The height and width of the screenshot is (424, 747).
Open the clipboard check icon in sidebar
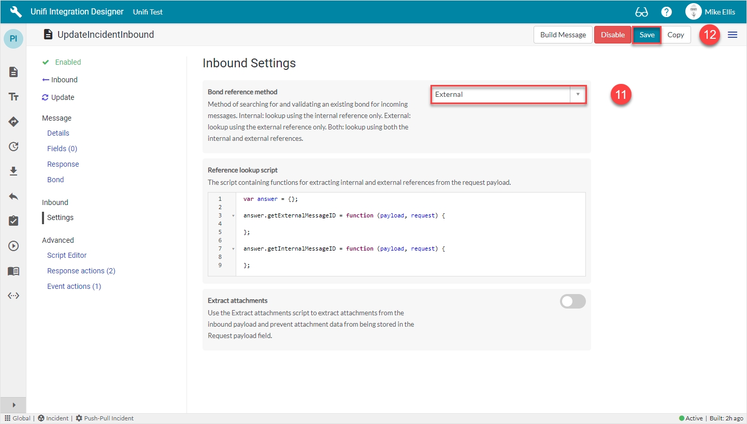pos(13,221)
